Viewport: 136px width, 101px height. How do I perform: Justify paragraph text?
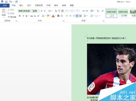77,16
